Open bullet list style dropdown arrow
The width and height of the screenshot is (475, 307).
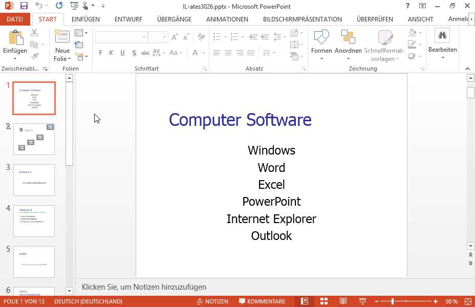click(225, 37)
